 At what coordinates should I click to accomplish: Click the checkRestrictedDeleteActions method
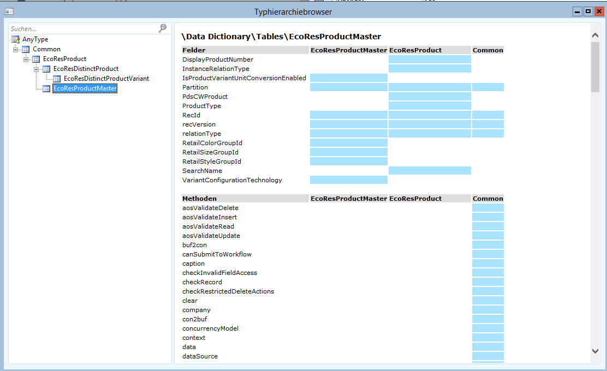coord(228,292)
